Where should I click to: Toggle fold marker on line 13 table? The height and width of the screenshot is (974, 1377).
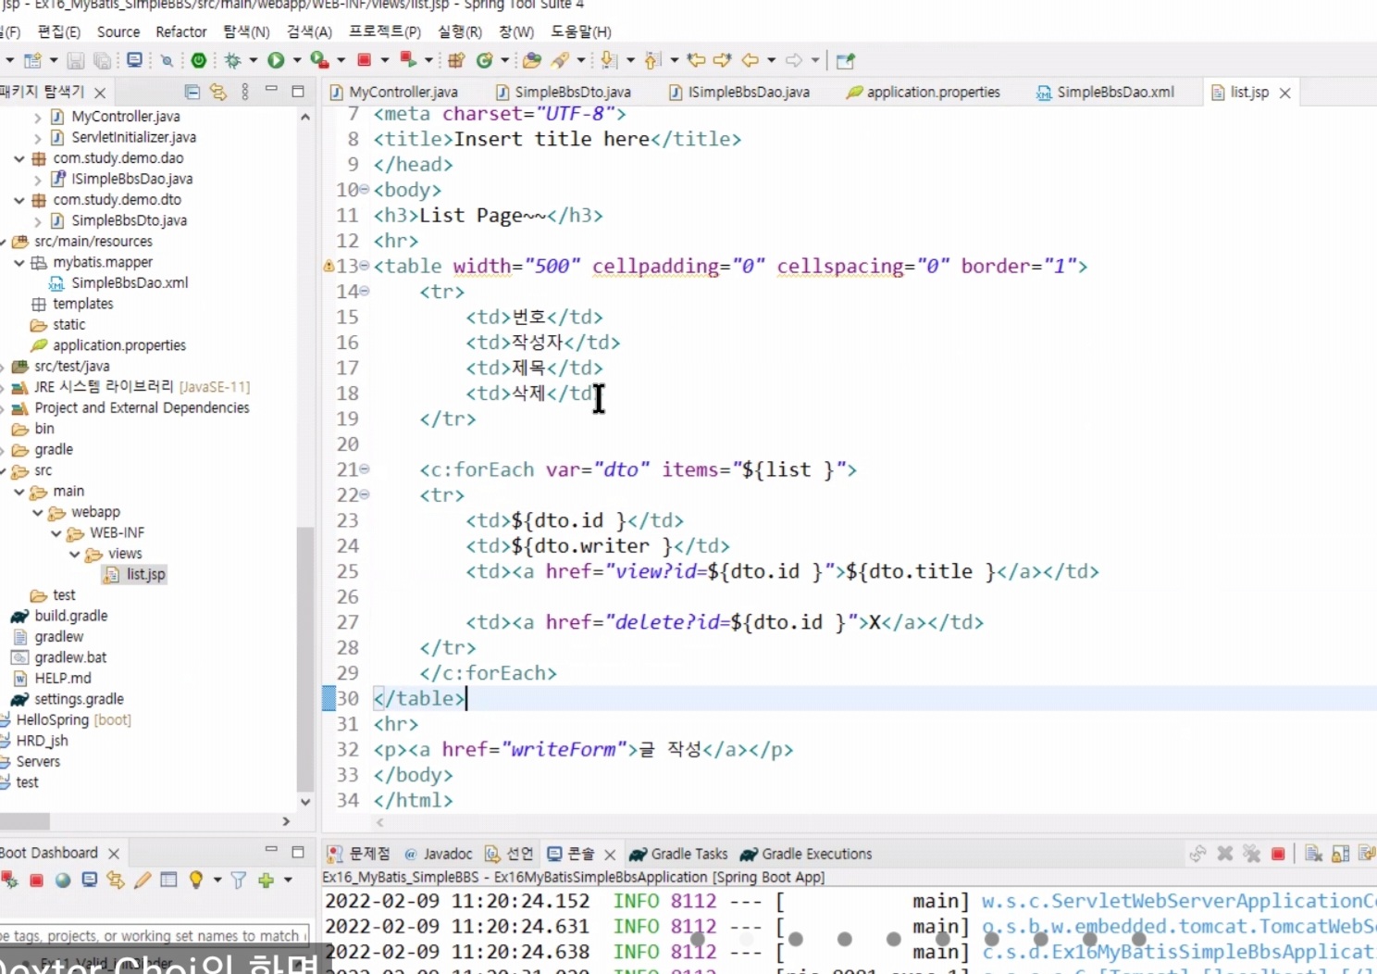pos(365,266)
